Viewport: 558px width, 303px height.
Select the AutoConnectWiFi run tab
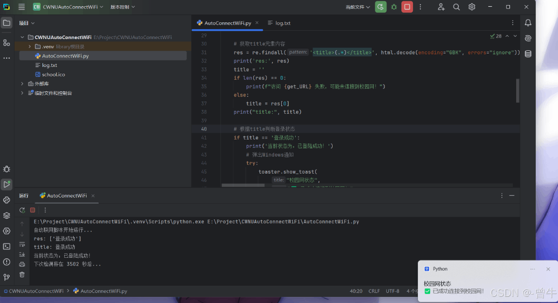pos(67,196)
